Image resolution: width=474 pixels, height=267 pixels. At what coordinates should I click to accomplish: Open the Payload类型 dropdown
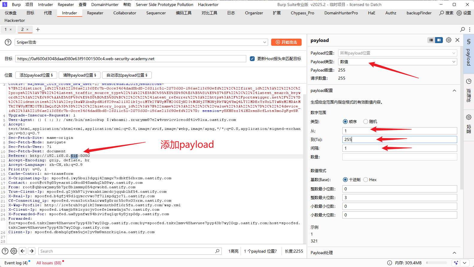pos(398,62)
